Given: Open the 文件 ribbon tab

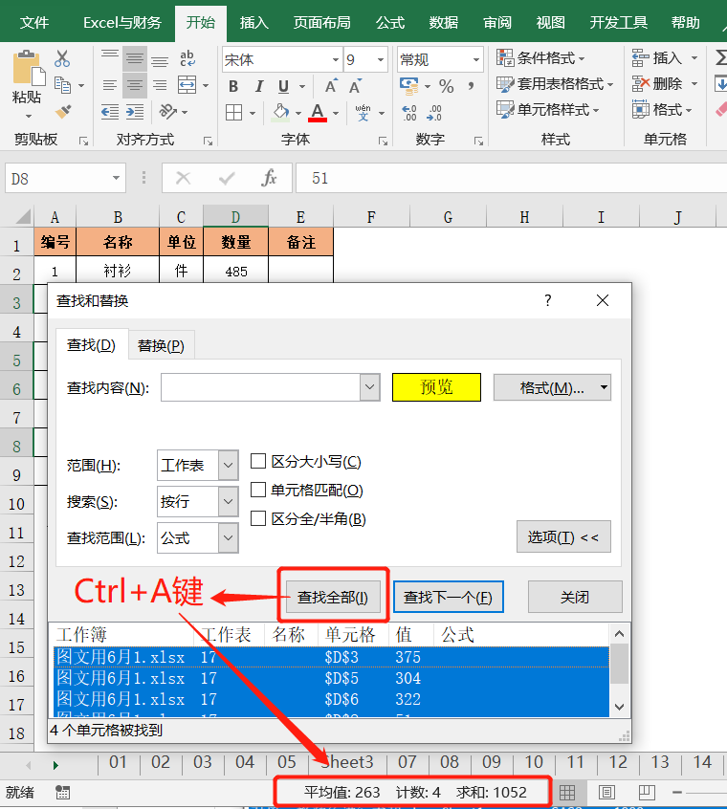Looking at the screenshot, I should coord(34,22).
